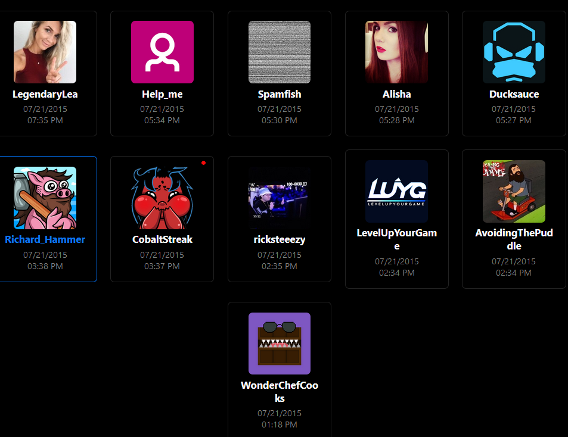
Task: Open the WonderChefCooks name text
Action: (x=280, y=392)
